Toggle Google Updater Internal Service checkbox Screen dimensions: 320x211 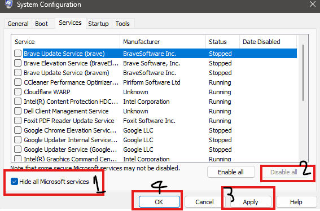17,140
